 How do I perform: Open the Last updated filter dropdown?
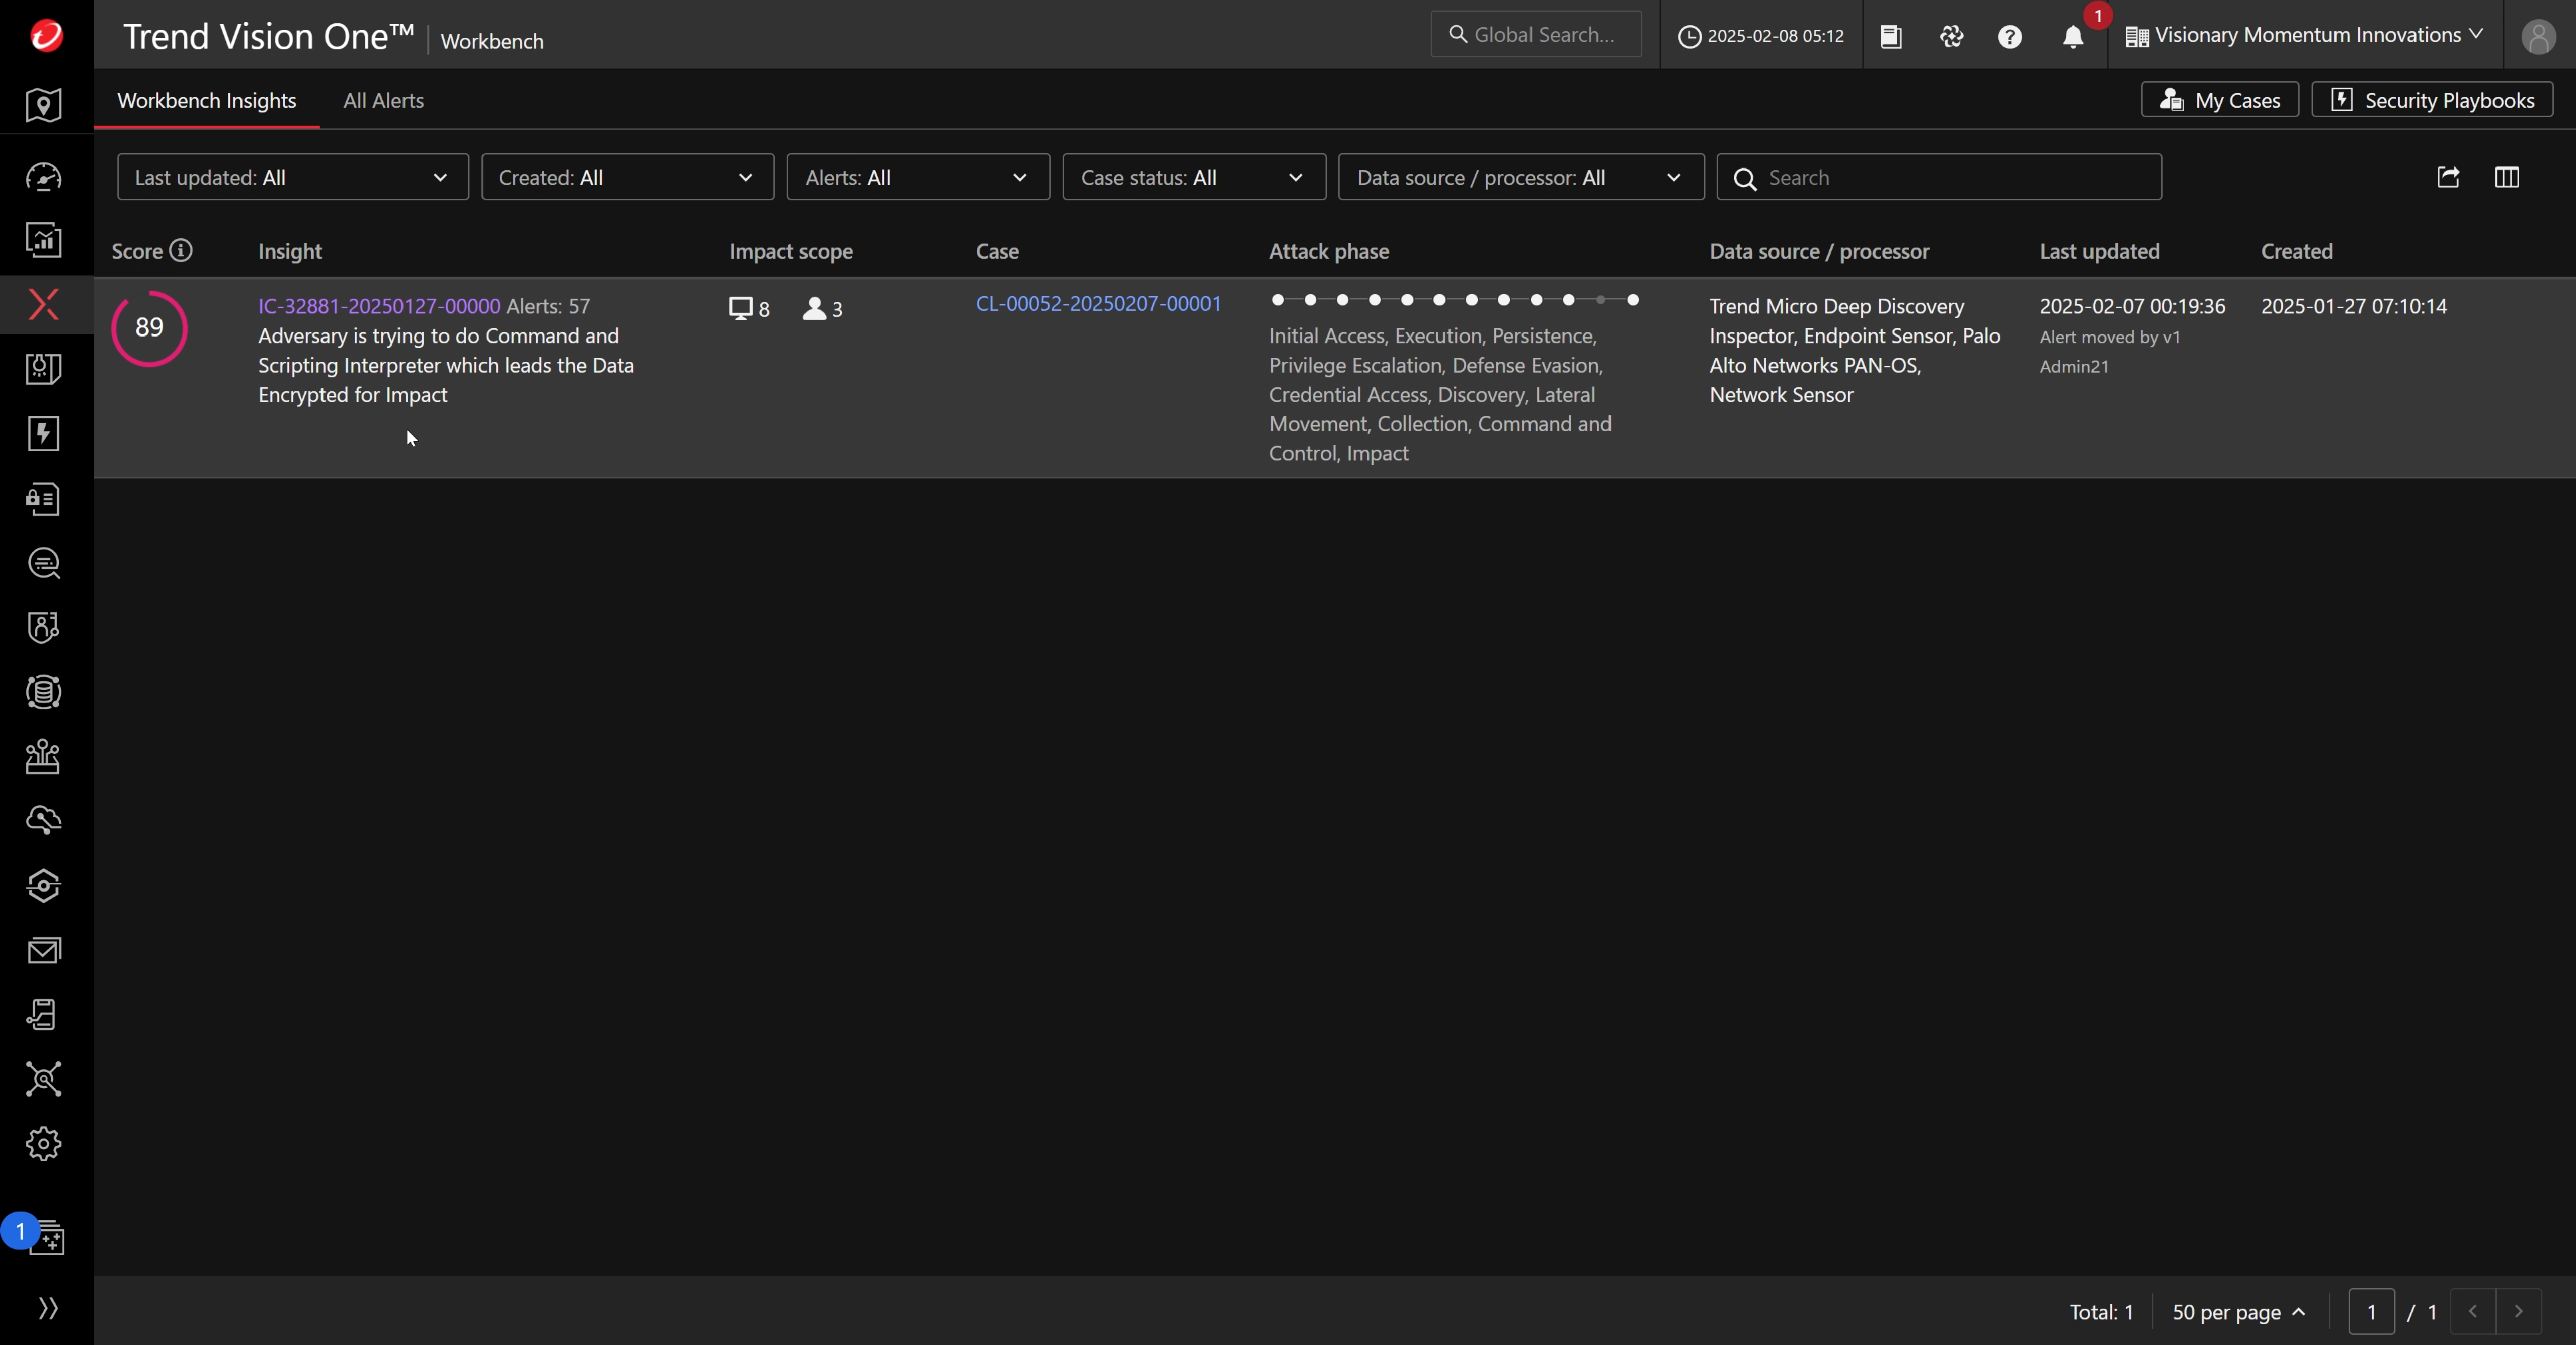(x=293, y=177)
